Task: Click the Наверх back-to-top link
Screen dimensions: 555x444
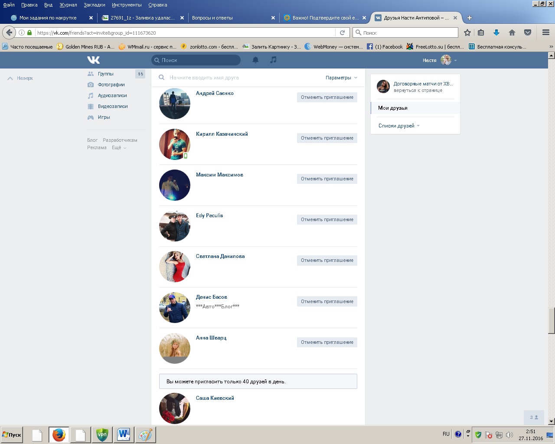Action: (20, 78)
